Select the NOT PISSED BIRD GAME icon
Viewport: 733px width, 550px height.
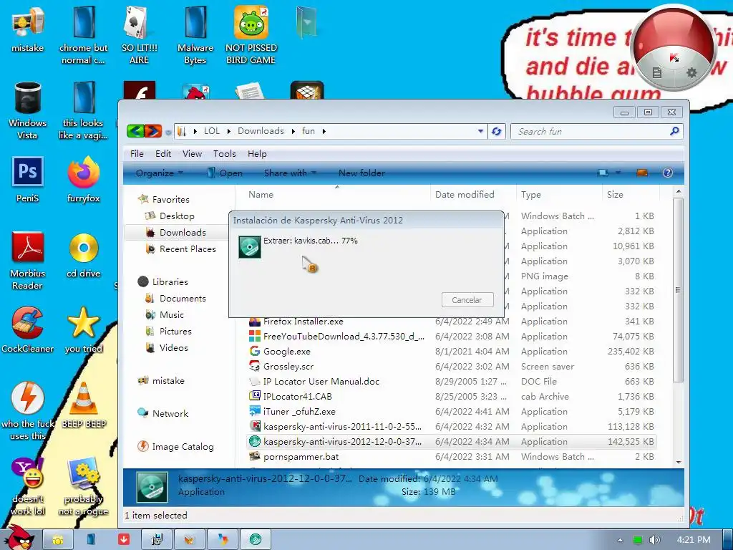(251, 35)
